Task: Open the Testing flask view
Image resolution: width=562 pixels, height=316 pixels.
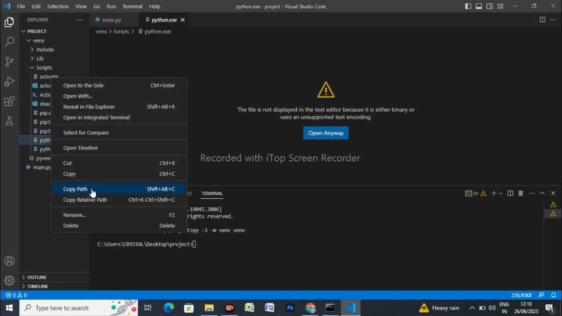Action: click(9, 122)
